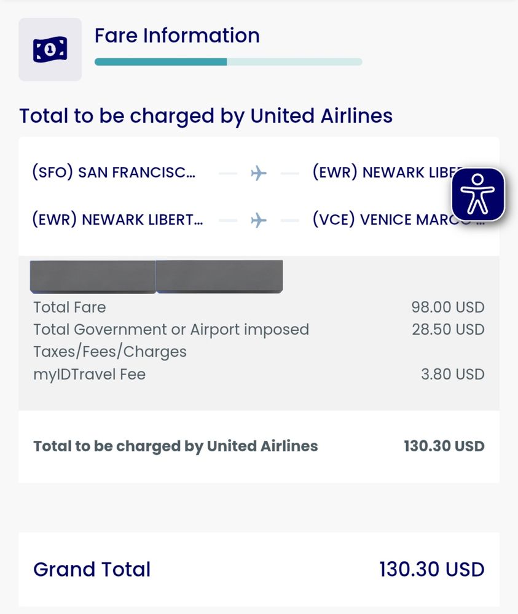Click the left redacted gray box
The width and height of the screenshot is (518, 614).
(93, 276)
